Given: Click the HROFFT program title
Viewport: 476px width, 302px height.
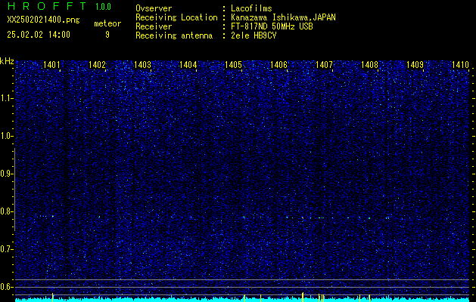Looking at the screenshot, I should click(x=47, y=6).
